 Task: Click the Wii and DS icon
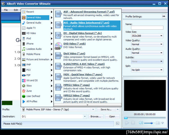click(24, 80)
